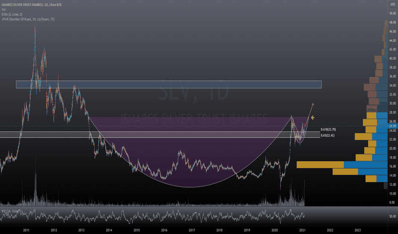Image resolution: width=398 pixels, height=234 pixels.
Task: Select the 2011 time axis label
Action: pyautogui.click(x=26, y=230)
